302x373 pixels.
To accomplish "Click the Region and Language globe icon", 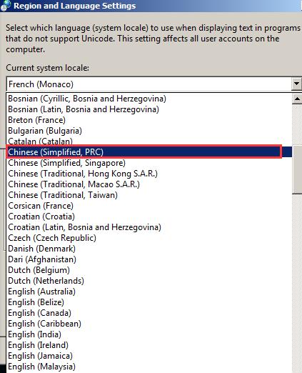I will 5,6.
